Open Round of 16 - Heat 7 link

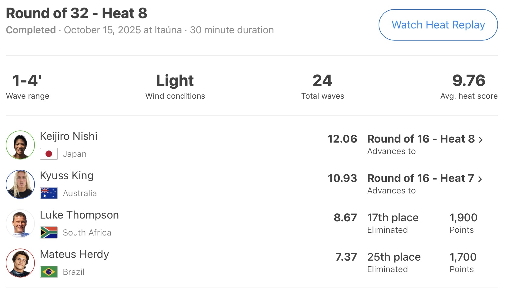pos(420,178)
